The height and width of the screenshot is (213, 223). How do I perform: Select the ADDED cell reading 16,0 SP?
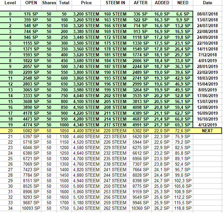point(162,14)
